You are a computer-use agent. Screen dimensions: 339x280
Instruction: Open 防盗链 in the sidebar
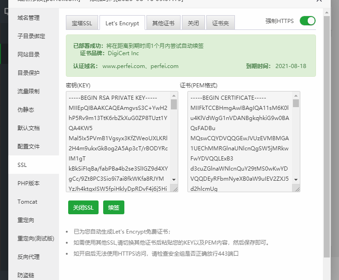point(34,275)
